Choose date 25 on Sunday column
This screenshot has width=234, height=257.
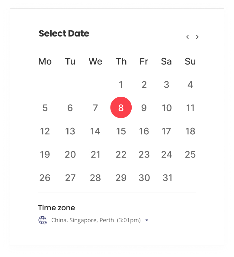(x=190, y=155)
